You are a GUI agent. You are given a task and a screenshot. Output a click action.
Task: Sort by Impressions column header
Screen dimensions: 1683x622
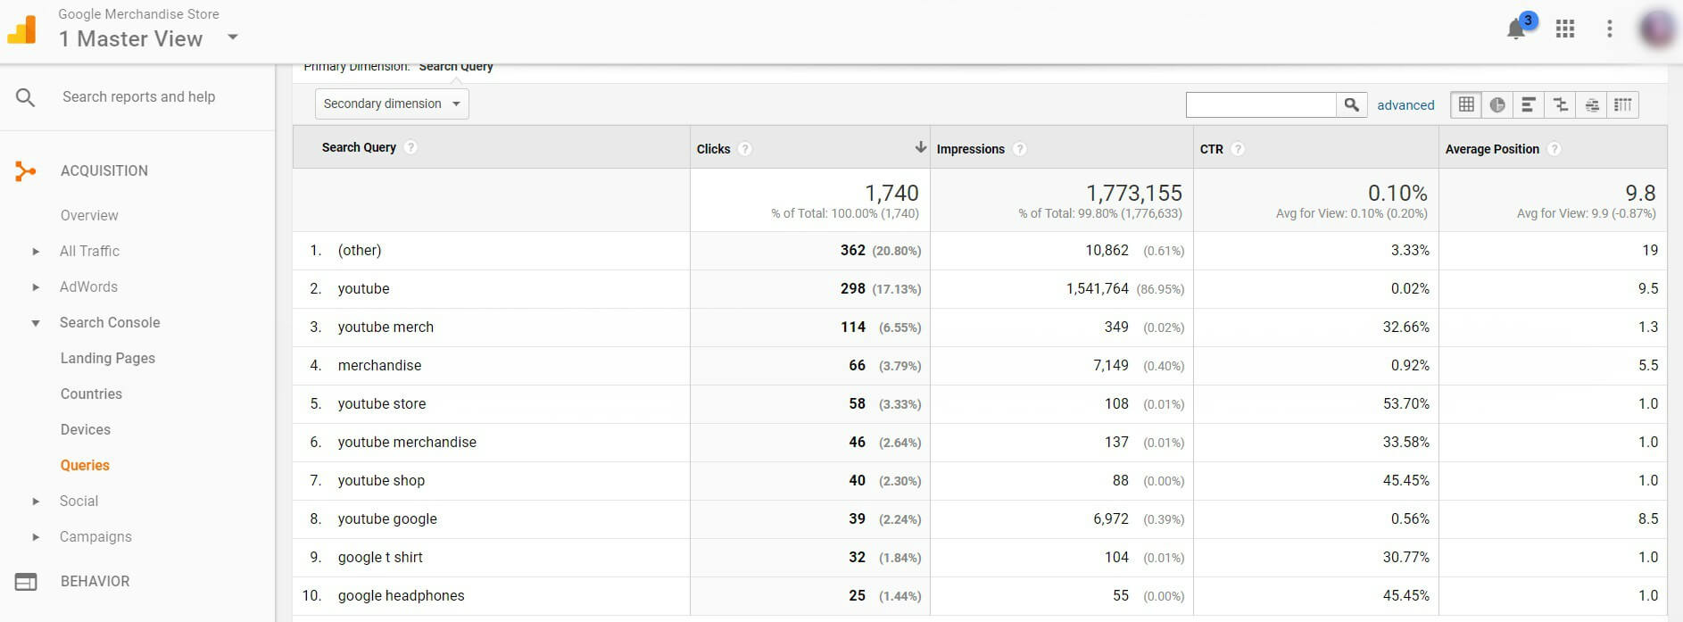click(x=970, y=149)
